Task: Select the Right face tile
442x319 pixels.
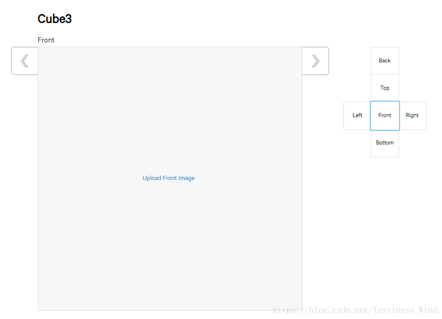Action: 413,115
